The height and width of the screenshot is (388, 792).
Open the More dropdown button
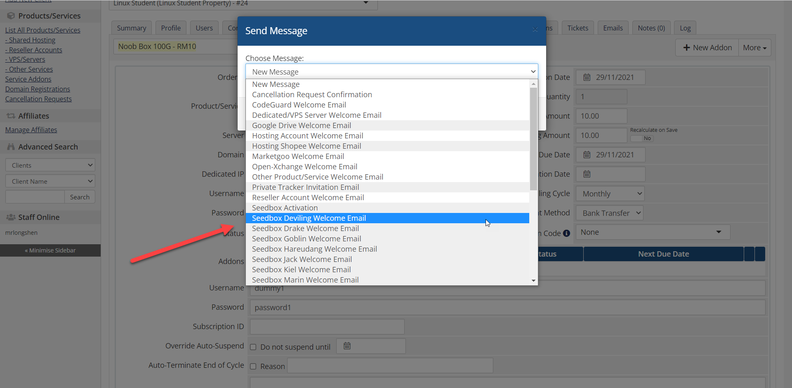[x=754, y=48]
